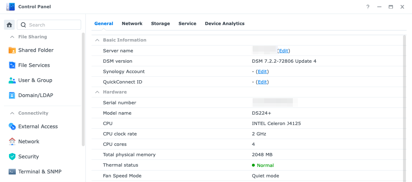Edit the QuickConnect ID
Image resolution: width=412 pixels, height=182 pixels.
pyautogui.click(x=262, y=82)
